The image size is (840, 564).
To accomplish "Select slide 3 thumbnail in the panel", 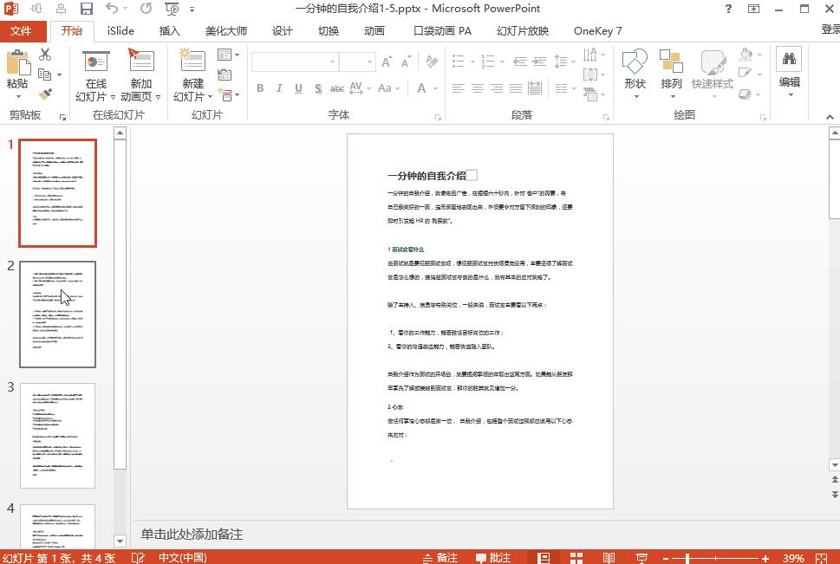I will 57,436.
